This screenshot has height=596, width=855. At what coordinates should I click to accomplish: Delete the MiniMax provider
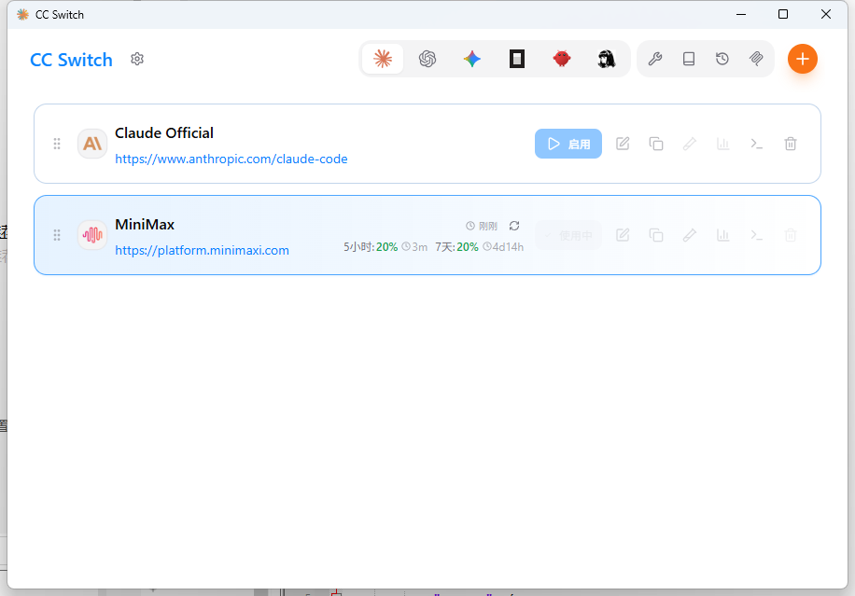(790, 235)
